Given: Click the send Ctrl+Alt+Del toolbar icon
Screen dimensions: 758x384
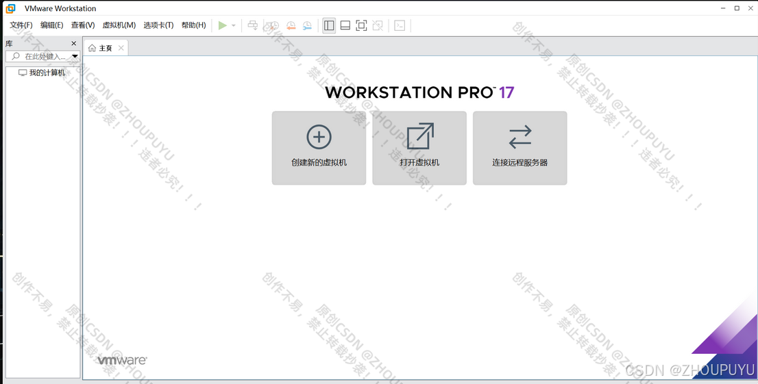Looking at the screenshot, I should tap(253, 25).
